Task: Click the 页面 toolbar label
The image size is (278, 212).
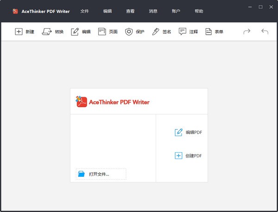Action: pyautogui.click(x=114, y=31)
